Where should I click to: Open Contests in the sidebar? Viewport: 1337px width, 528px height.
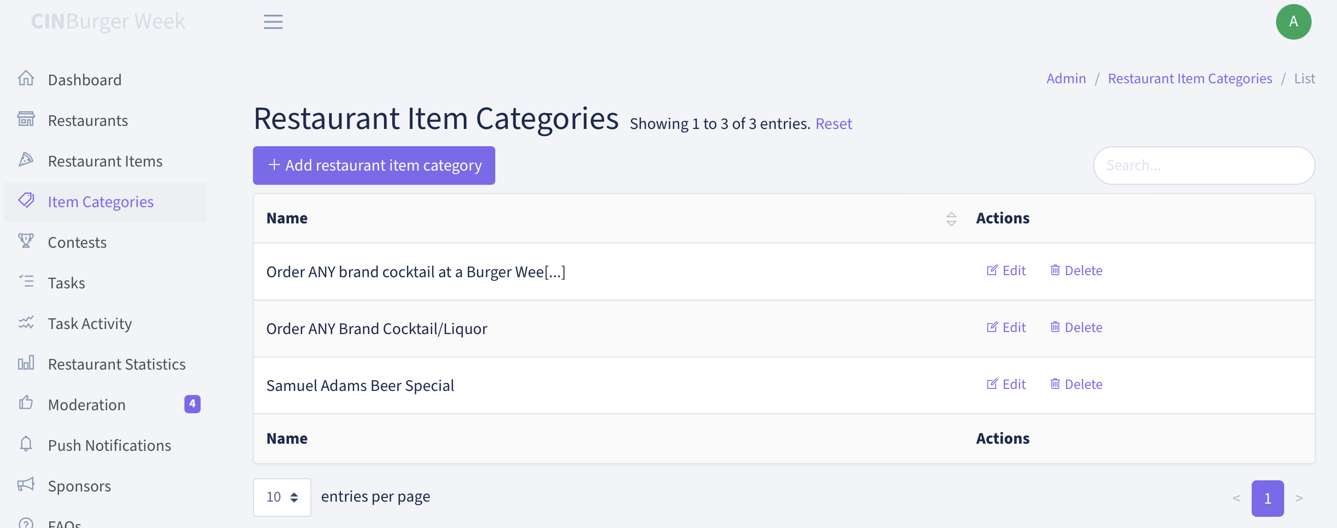(77, 242)
